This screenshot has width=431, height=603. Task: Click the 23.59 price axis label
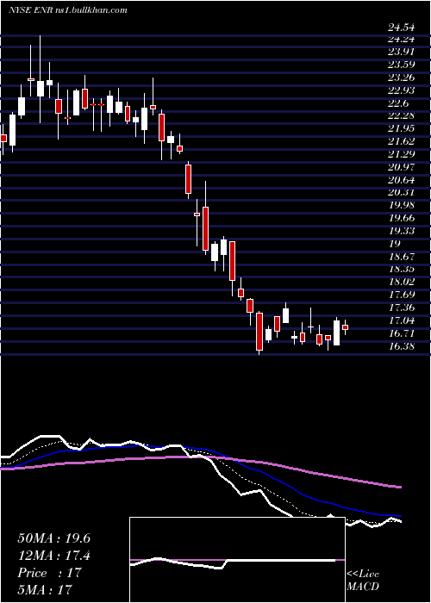click(x=402, y=65)
